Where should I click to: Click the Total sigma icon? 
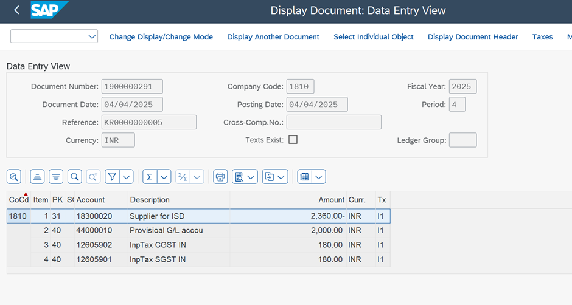point(150,177)
